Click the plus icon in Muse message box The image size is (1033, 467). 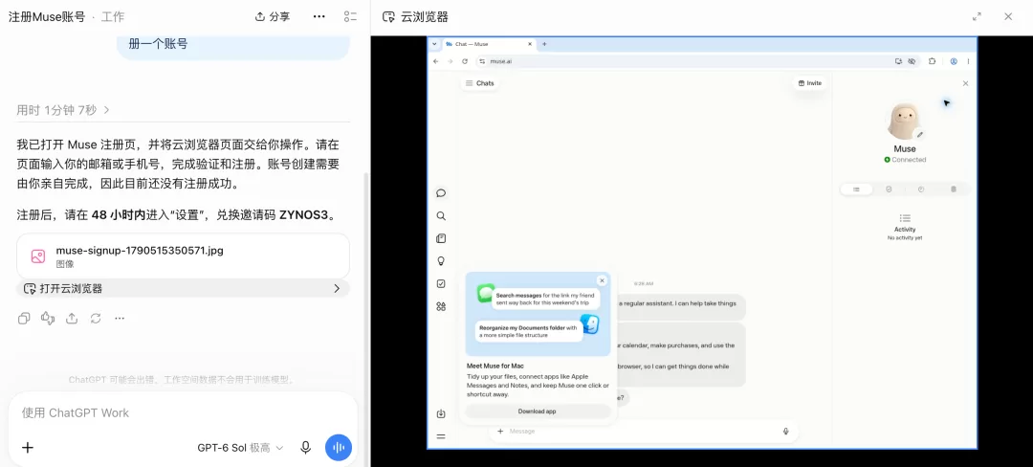[500, 431]
